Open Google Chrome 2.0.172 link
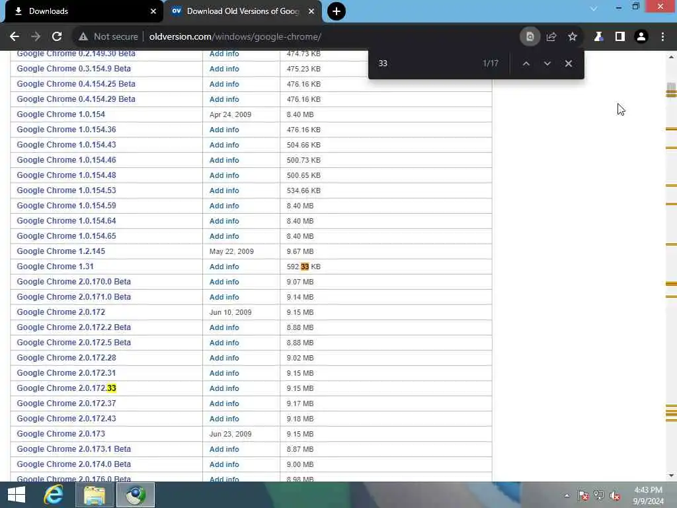Viewport: 677px width, 508px height. coord(61,312)
